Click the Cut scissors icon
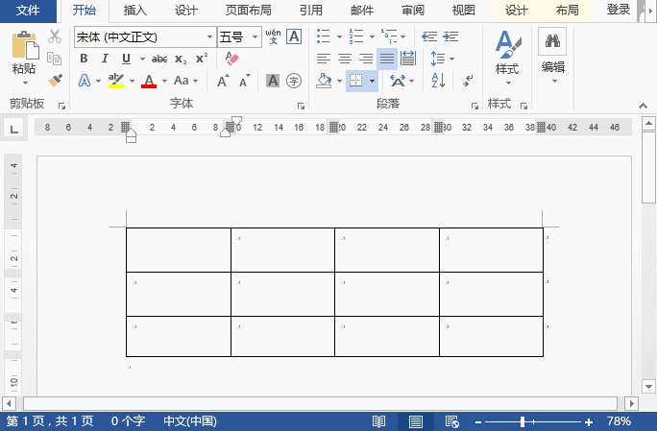The image size is (657, 431). pyautogui.click(x=55, y=36)
